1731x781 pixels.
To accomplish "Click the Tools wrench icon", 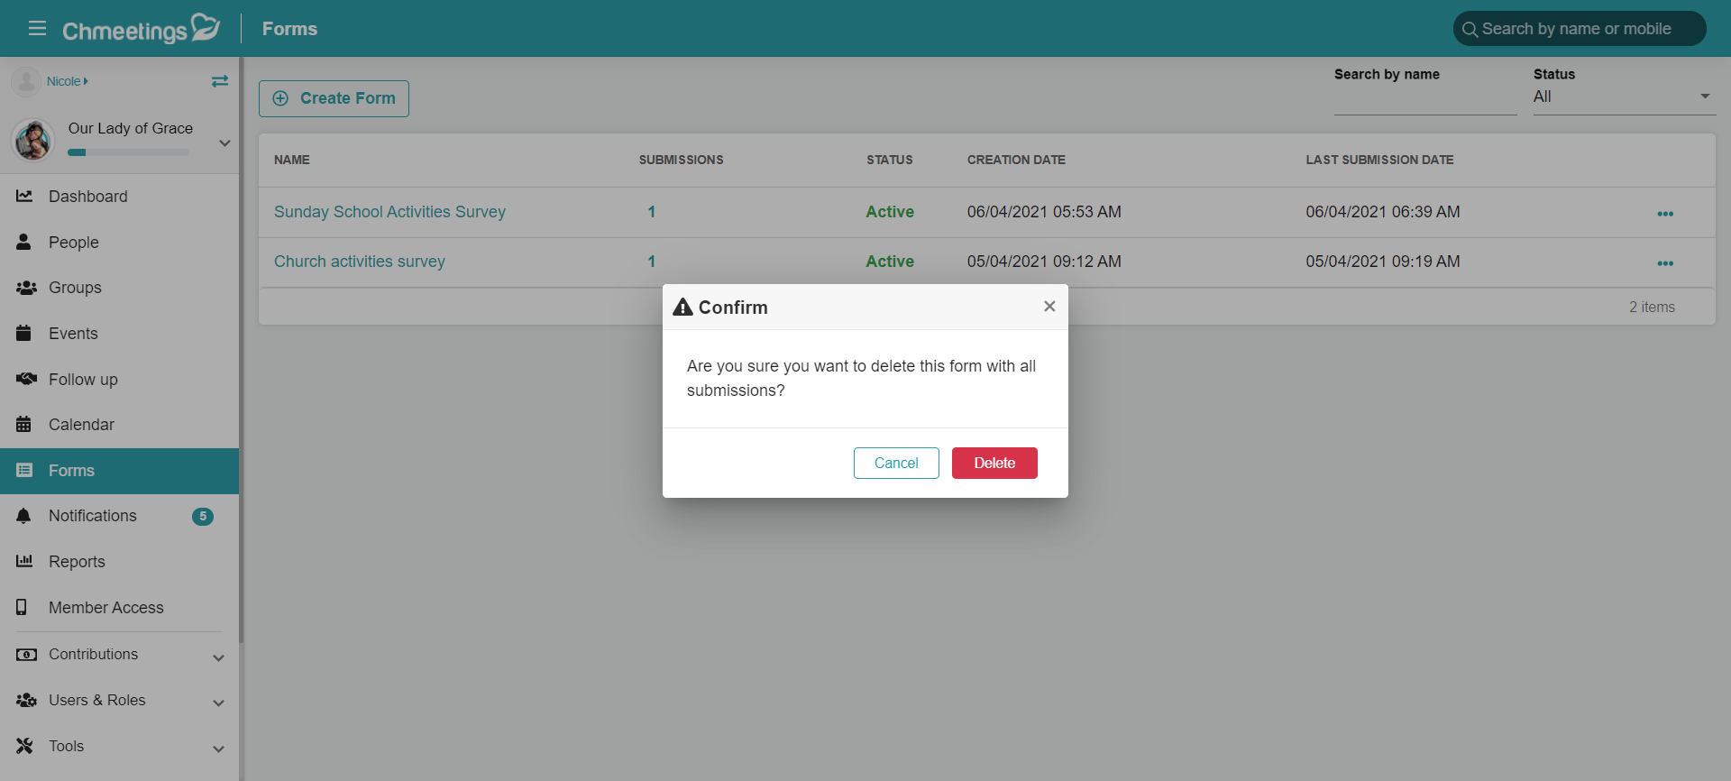I will (x=24, y=746).
